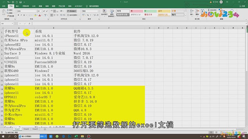Click the decrease indent icon

61,15
